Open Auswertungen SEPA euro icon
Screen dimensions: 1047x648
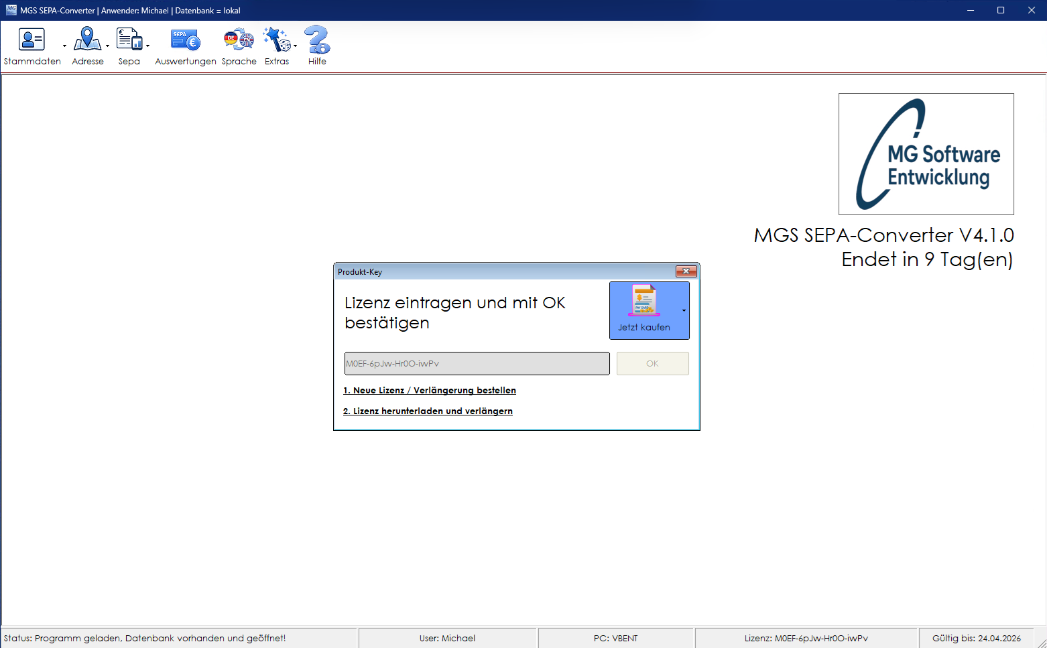pyautogui.click(x=186, y=40)
